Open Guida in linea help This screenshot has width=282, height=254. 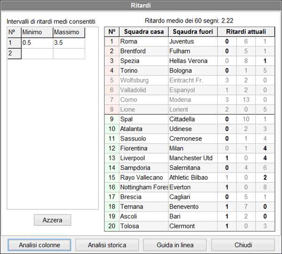[x=175, y=245]
